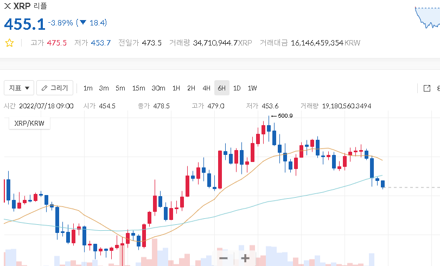Click the candle low value 453.6
This screenshot has height=266, width=440.
click(270, 106)
